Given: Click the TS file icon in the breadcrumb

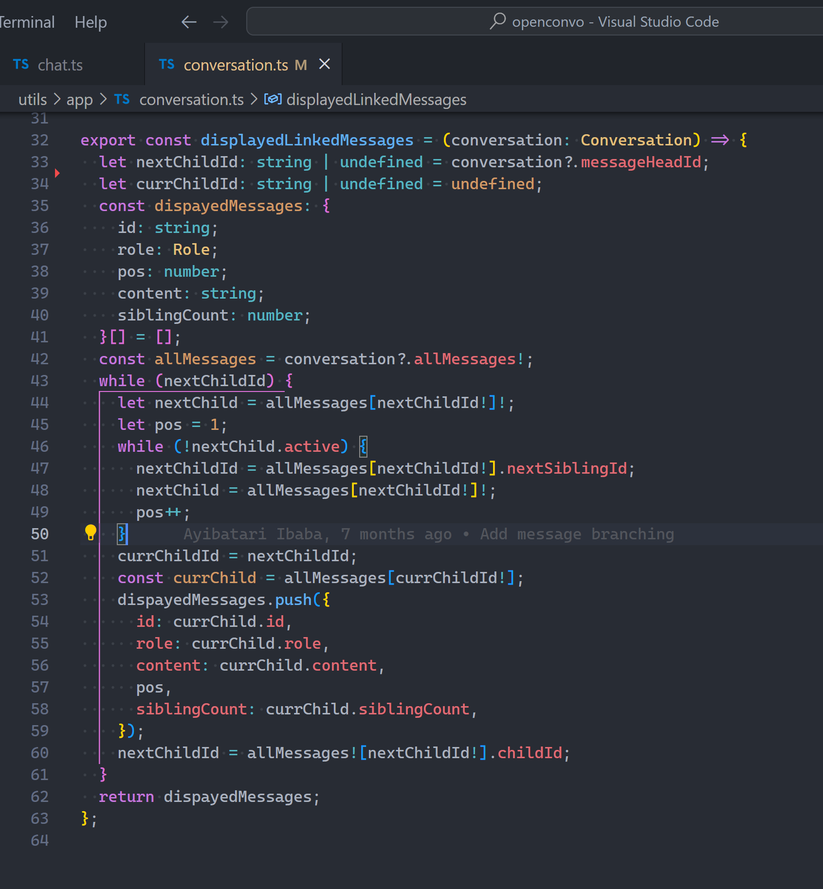Looking at the screenshot, I should tap(122, 100).
